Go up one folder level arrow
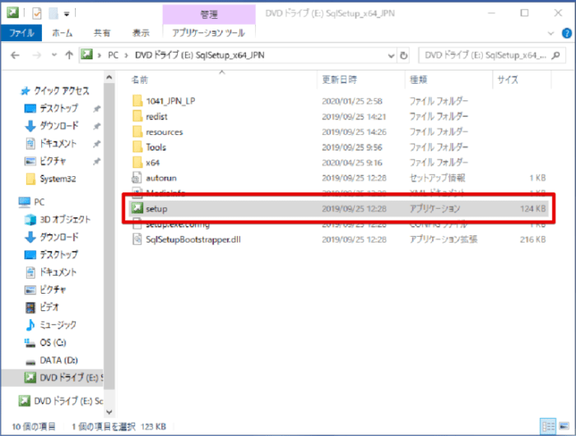This screenshot has width=576, height=436. [69, 55]
